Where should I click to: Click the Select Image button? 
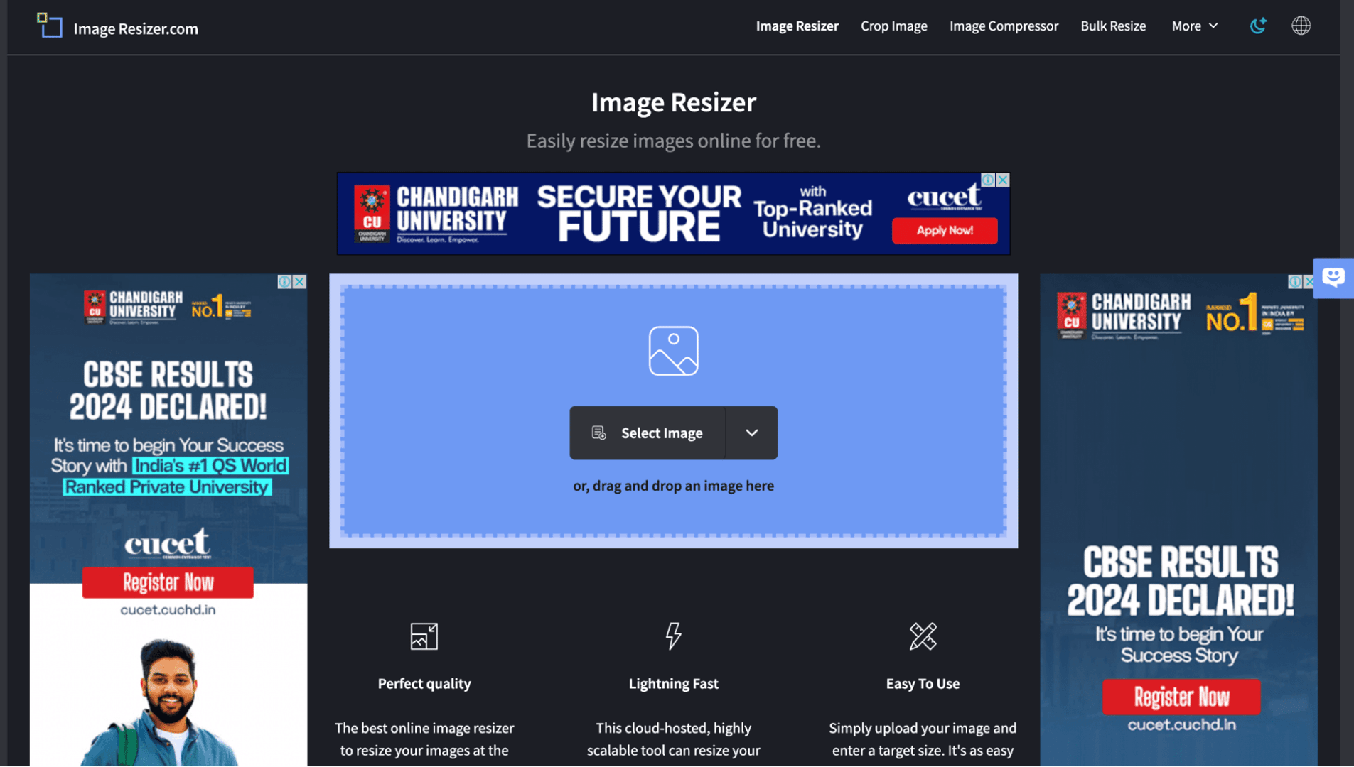(x=648, y=433)
